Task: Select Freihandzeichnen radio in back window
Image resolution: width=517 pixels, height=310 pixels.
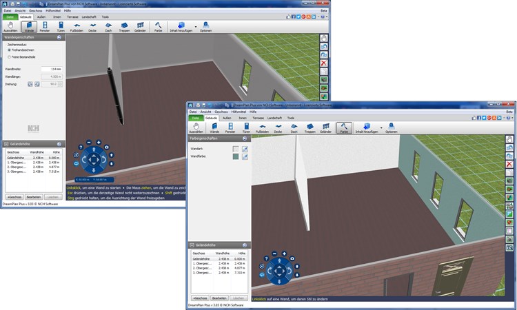Action: pyautogui.click(x=9, y=50)
